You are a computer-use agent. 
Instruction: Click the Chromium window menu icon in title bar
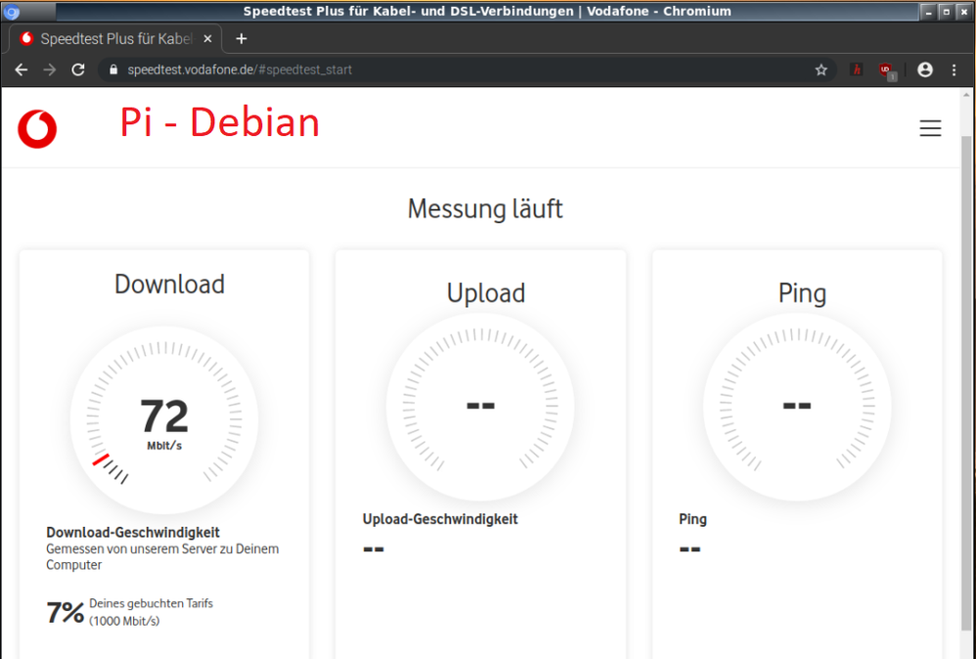coord(11,11)
